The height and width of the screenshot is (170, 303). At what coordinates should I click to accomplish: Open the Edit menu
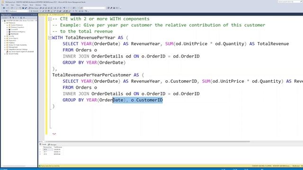point(7,5)
